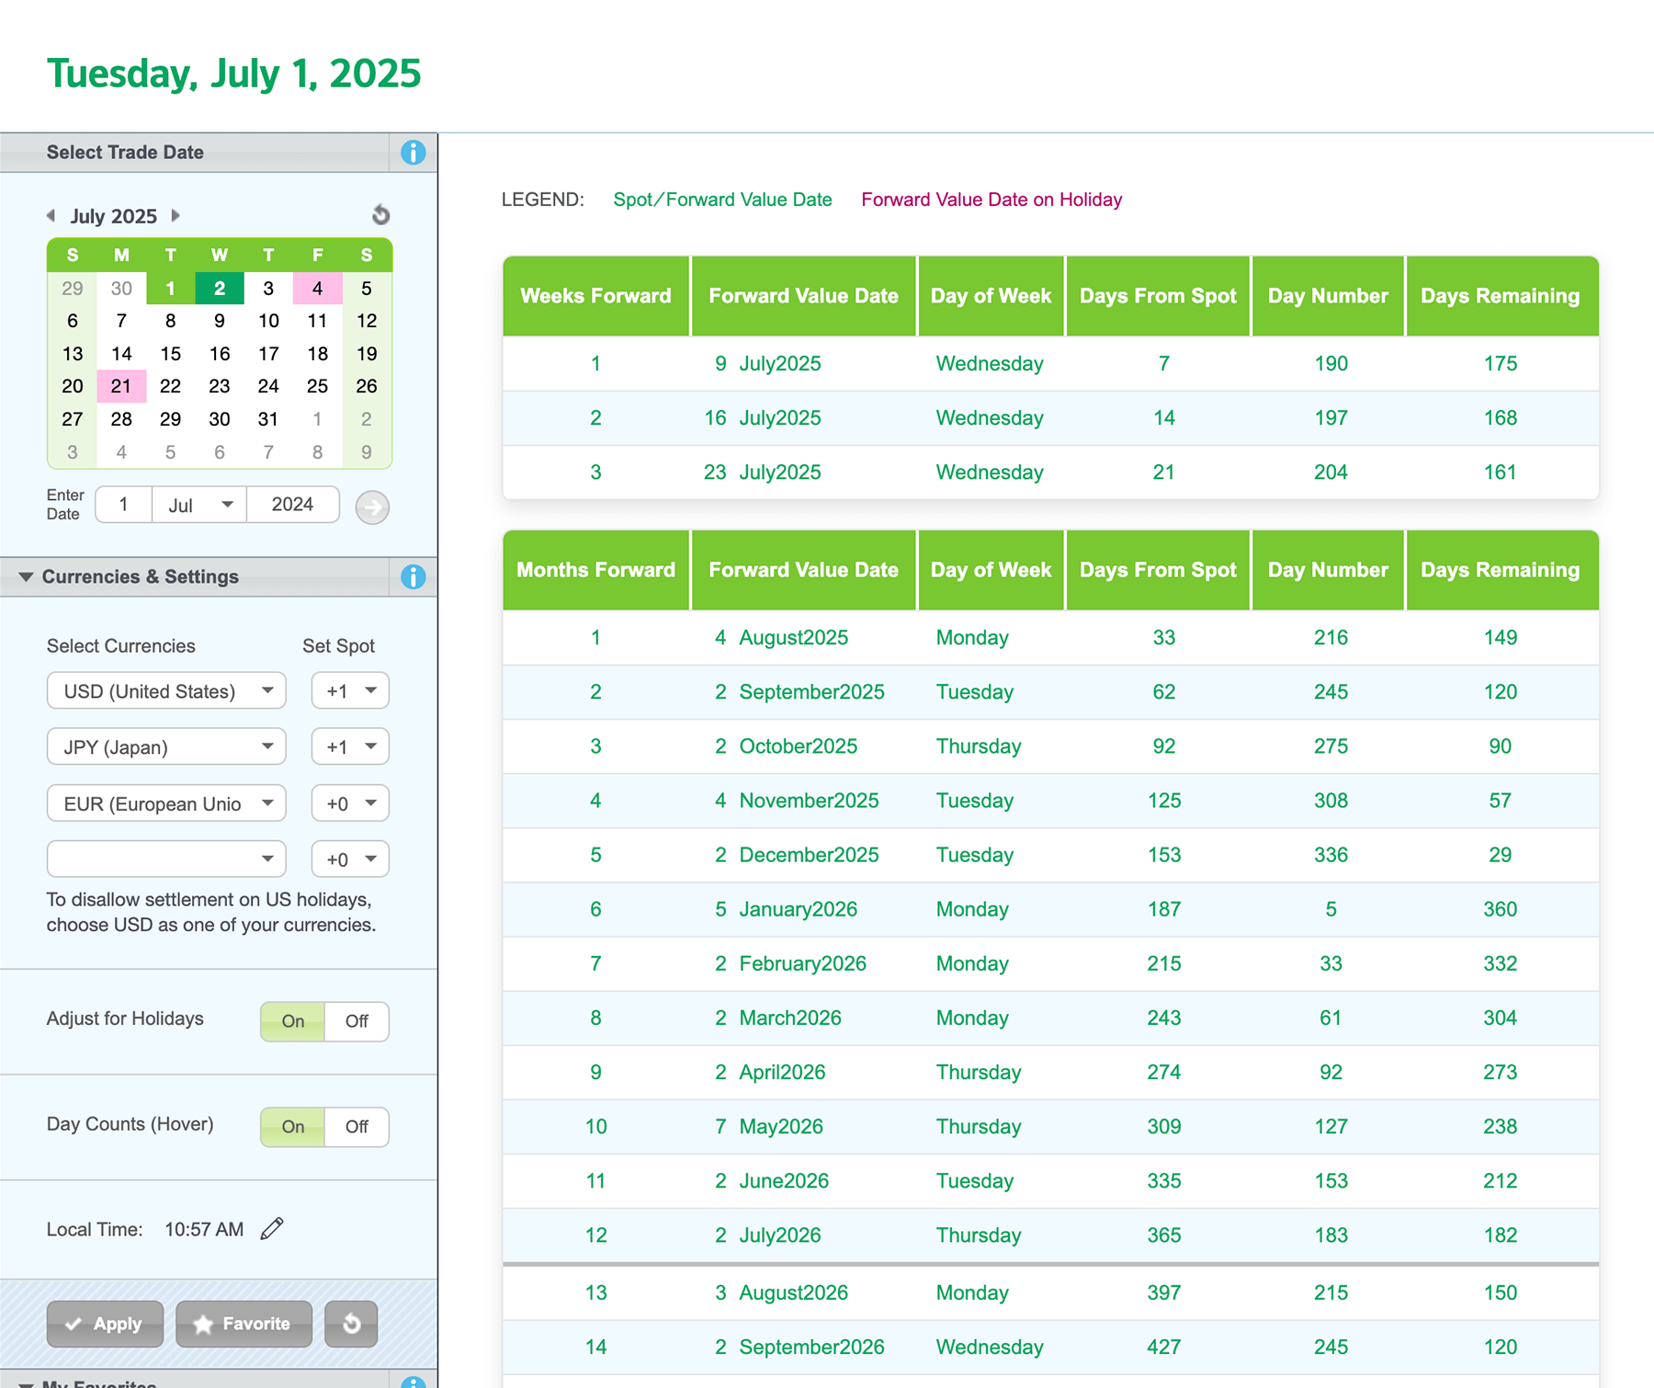1654x1388 pixels.
Task: Select July 1 in the calendar
Action: [170, 289]
